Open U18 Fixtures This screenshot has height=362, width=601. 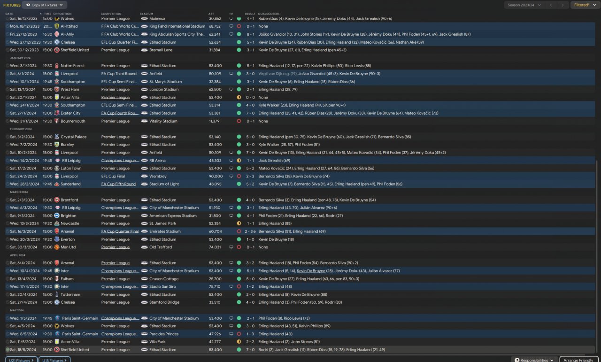coord(54,360)
